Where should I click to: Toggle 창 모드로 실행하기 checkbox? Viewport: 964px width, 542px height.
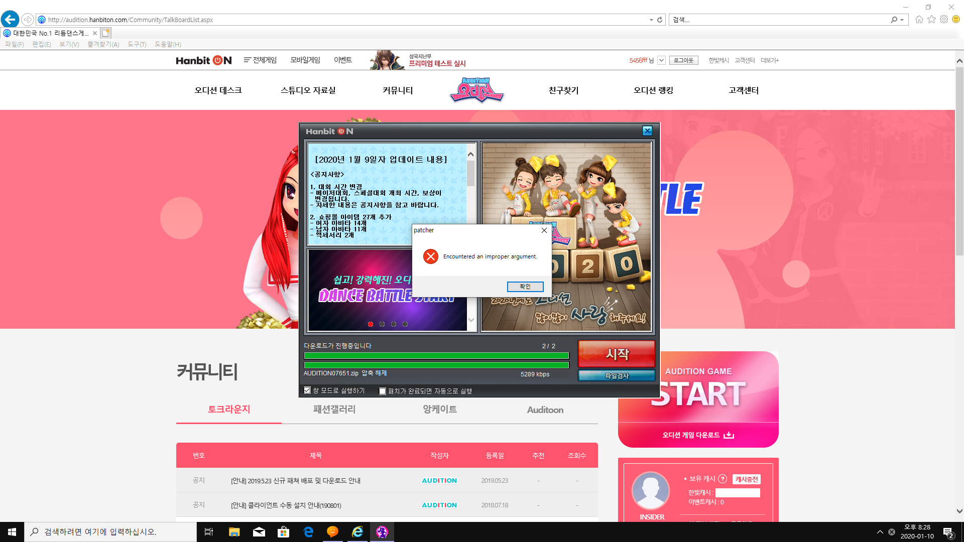(x=307, y=390)
